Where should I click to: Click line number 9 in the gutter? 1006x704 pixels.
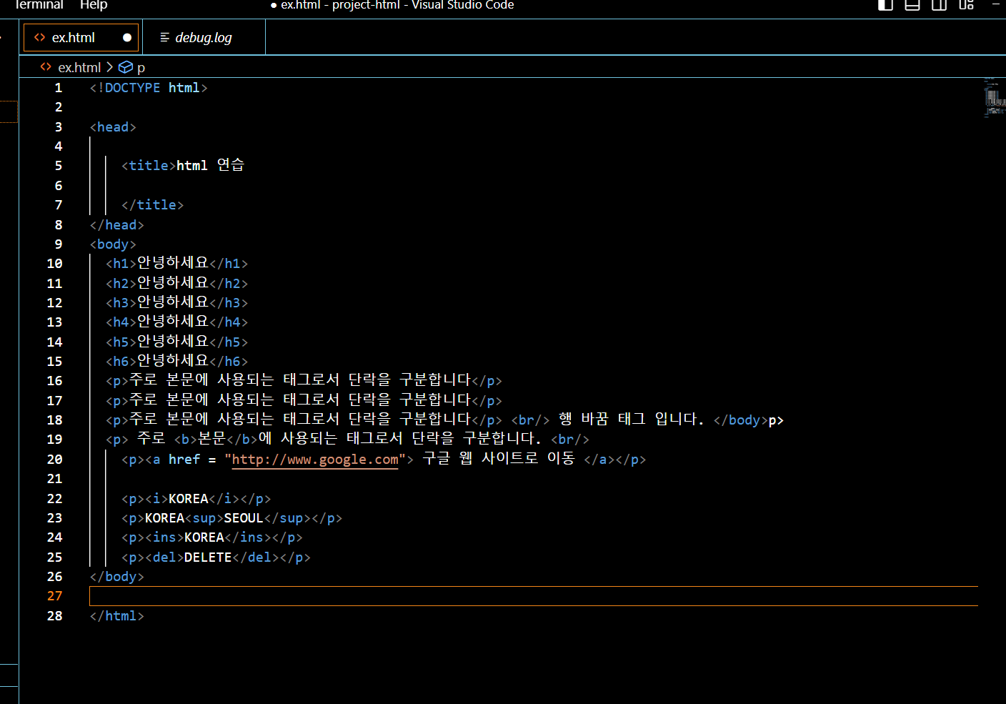click(x=59, y=244)
